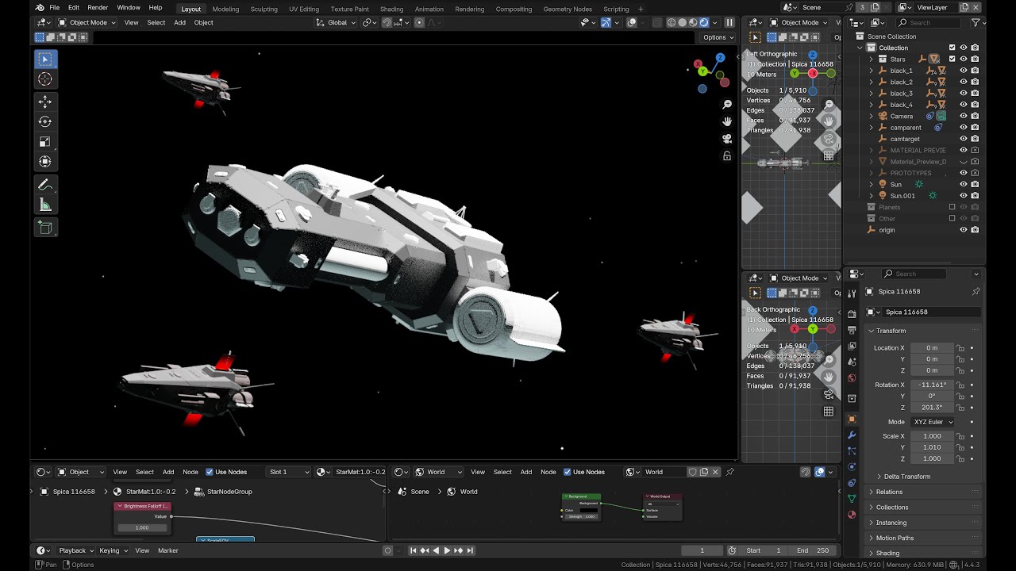Open the Modifiers properties tab
Viewport: 1016px width, 571px height.
tap(852, 435)
